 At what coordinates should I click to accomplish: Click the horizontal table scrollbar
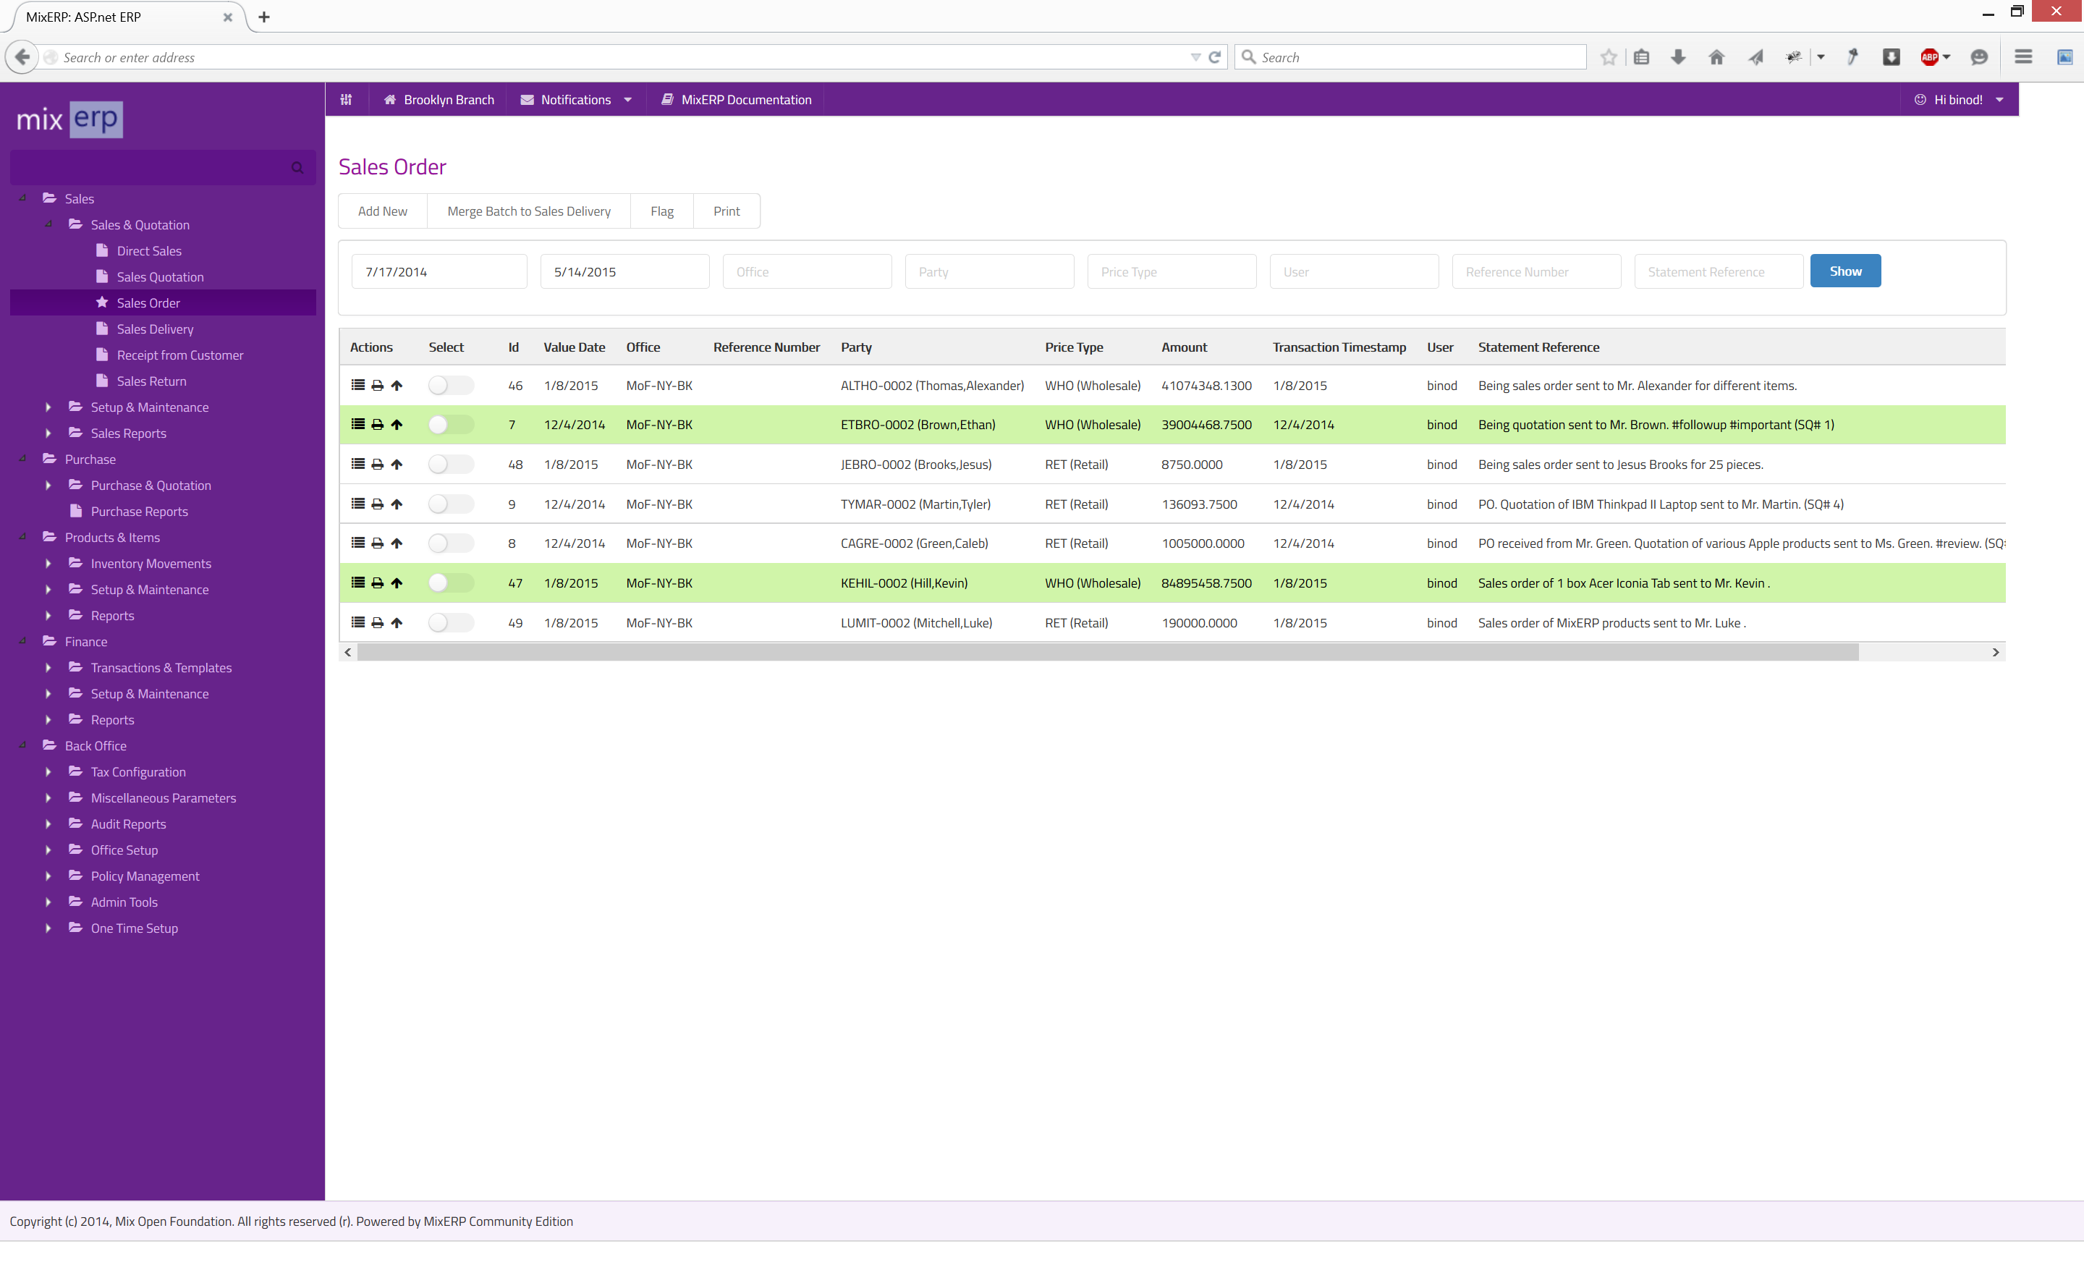pos(1106,652)
